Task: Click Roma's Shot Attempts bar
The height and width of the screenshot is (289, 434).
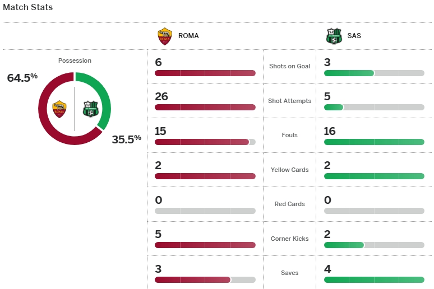Action: click(x=205, y=107)
